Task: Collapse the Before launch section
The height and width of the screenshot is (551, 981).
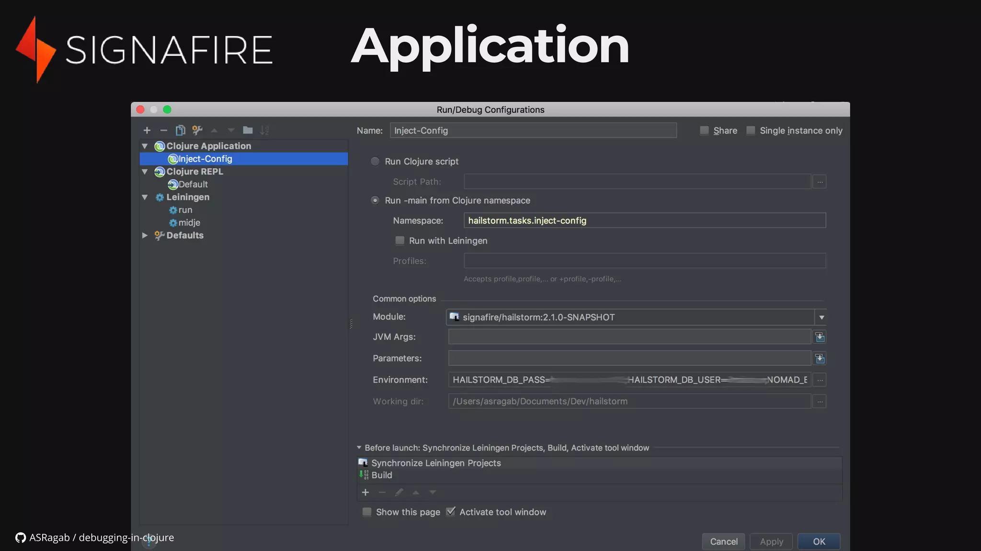Action: coord(359,448)
